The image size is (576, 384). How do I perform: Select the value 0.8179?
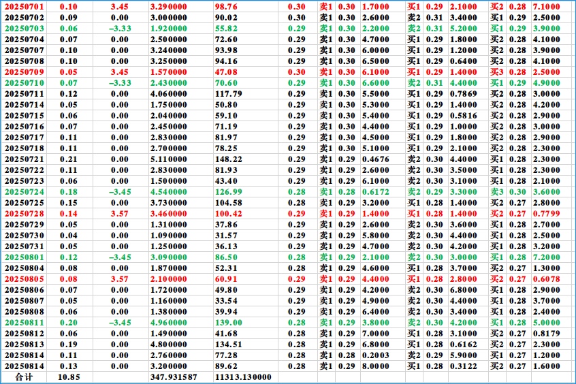click(x=547, y=334)
